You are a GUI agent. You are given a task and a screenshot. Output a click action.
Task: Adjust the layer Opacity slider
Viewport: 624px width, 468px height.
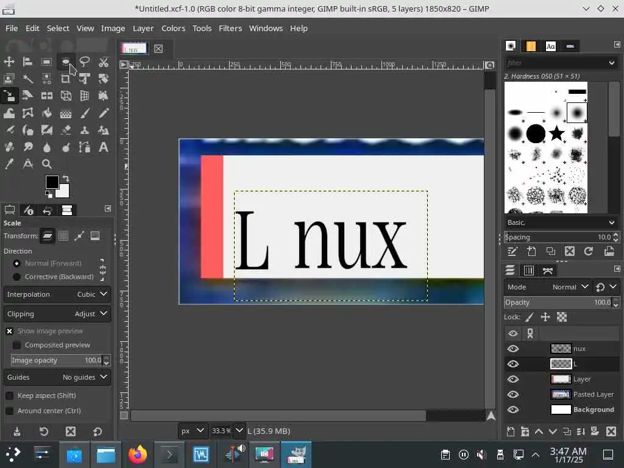[558, 302]
